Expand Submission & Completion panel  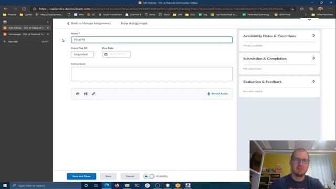tap(313, 58)
